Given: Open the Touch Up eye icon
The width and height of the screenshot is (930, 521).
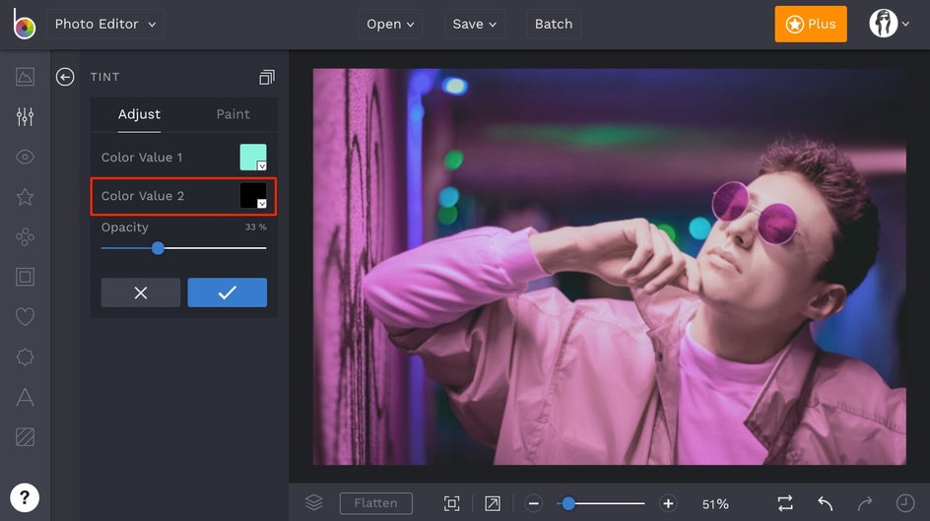Looking at the screenshot, I should click(x=25, y=157).
